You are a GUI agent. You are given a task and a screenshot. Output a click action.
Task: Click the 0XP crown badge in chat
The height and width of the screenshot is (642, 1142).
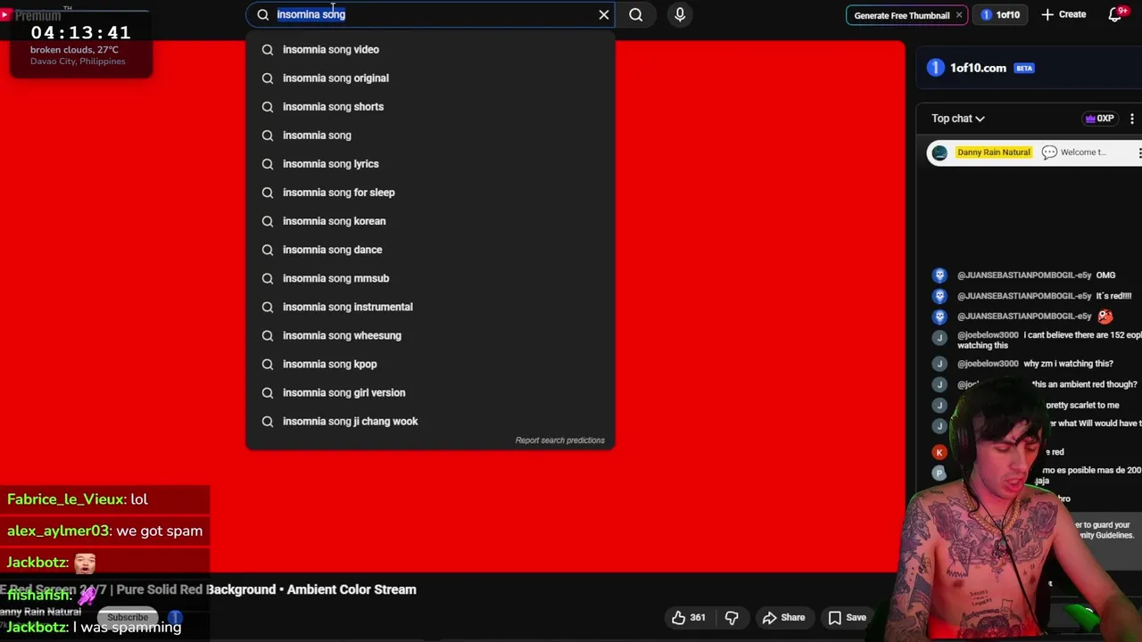coord(1099,119)
